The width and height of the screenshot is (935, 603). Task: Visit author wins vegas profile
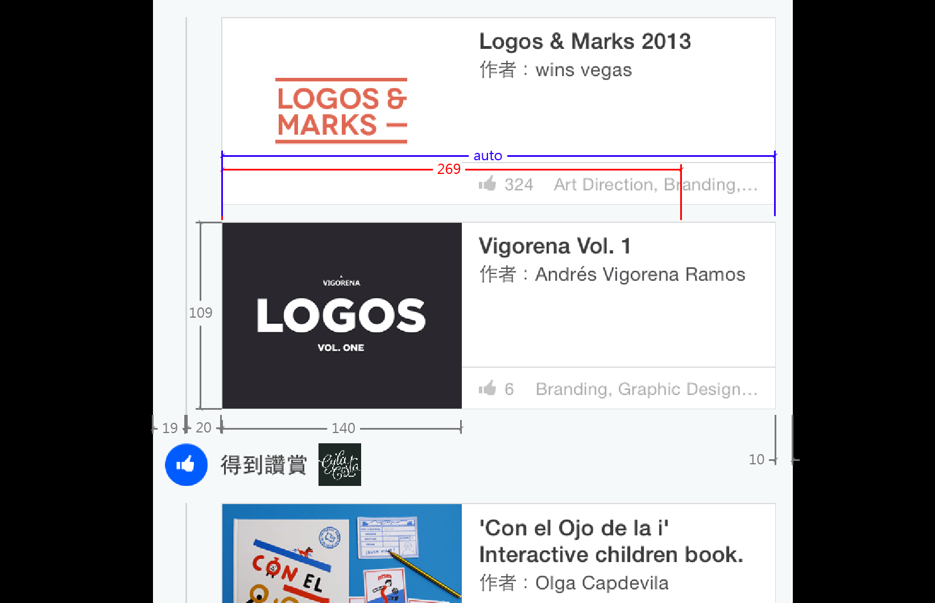584,70
